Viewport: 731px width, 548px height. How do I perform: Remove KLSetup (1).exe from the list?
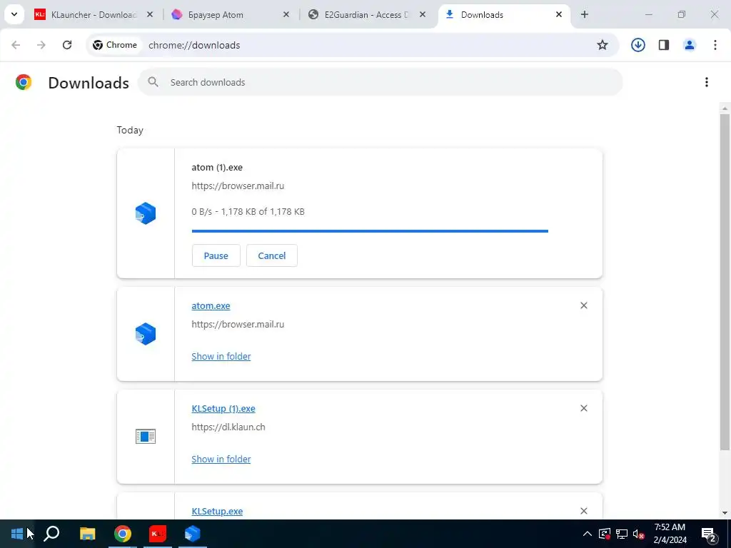[584, 408]
